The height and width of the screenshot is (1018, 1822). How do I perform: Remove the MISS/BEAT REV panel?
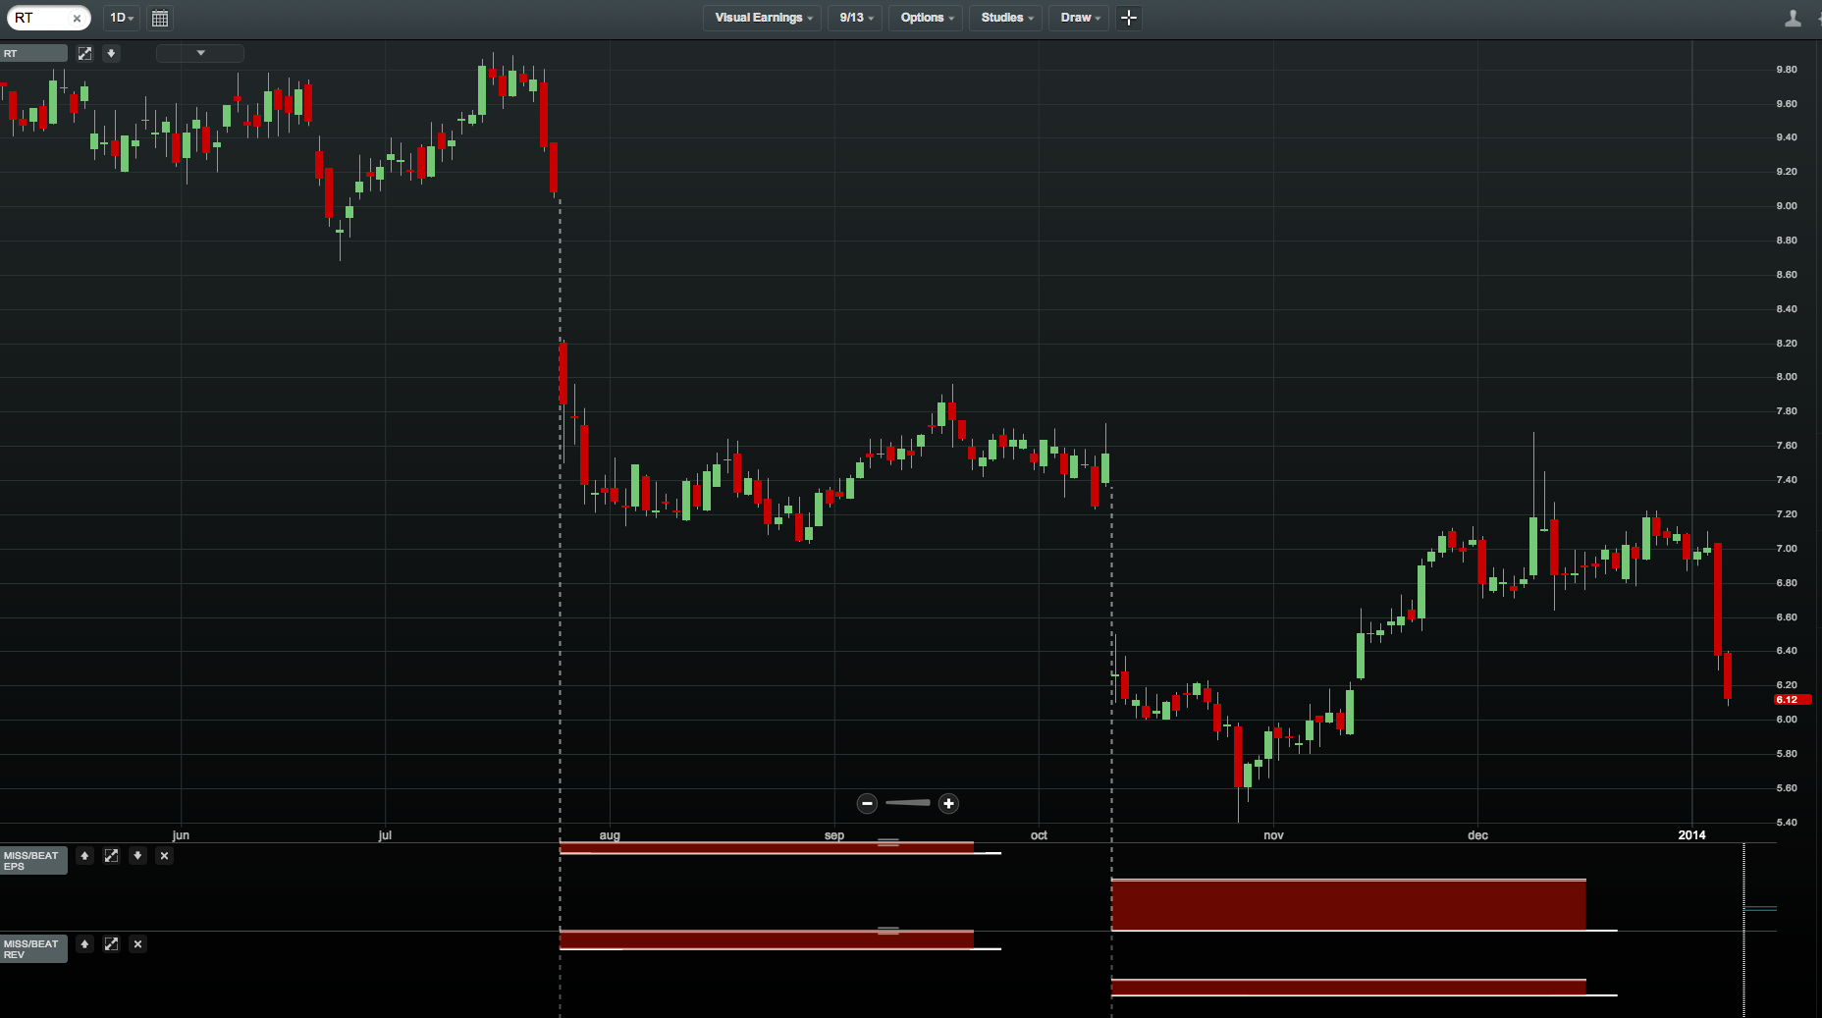point(137,944)
